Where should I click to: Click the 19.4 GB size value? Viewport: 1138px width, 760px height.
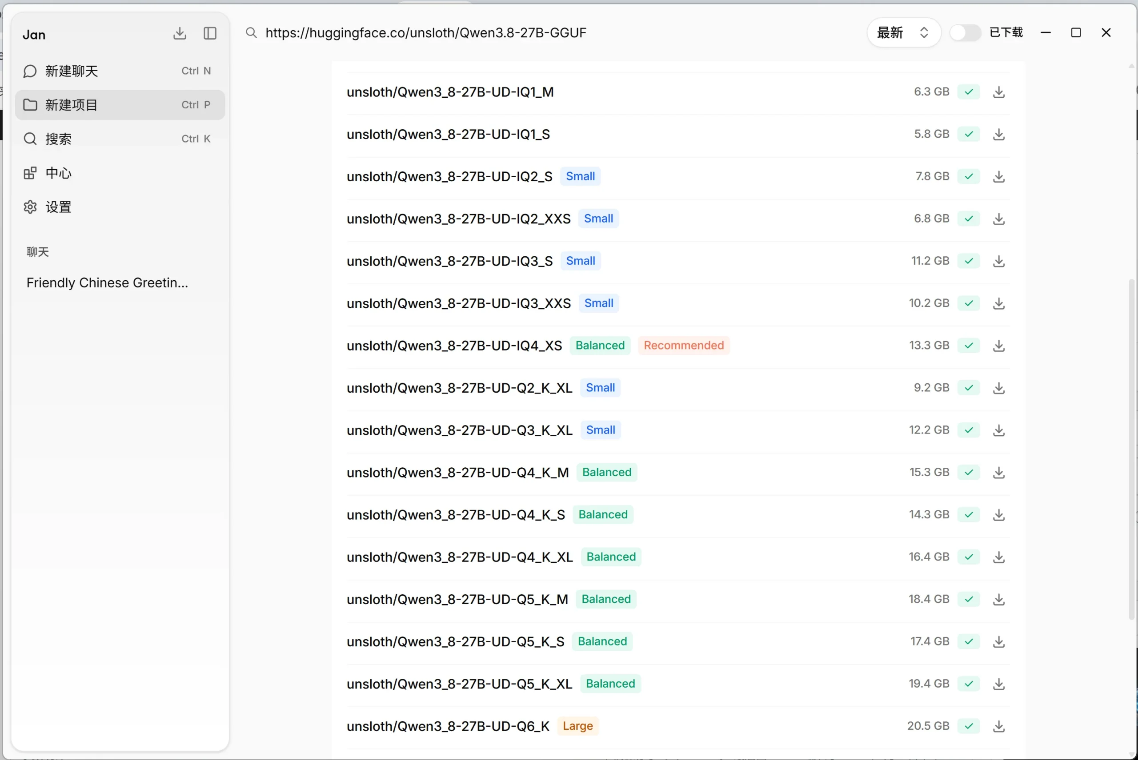tap(929, 684)
